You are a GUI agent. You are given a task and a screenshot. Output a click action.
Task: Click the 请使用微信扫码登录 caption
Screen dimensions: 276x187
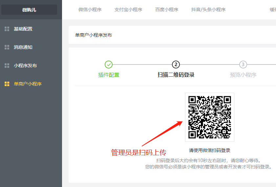210,150
